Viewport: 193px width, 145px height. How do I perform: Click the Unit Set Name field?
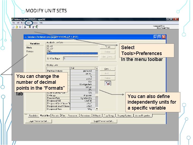coord(81,59)
